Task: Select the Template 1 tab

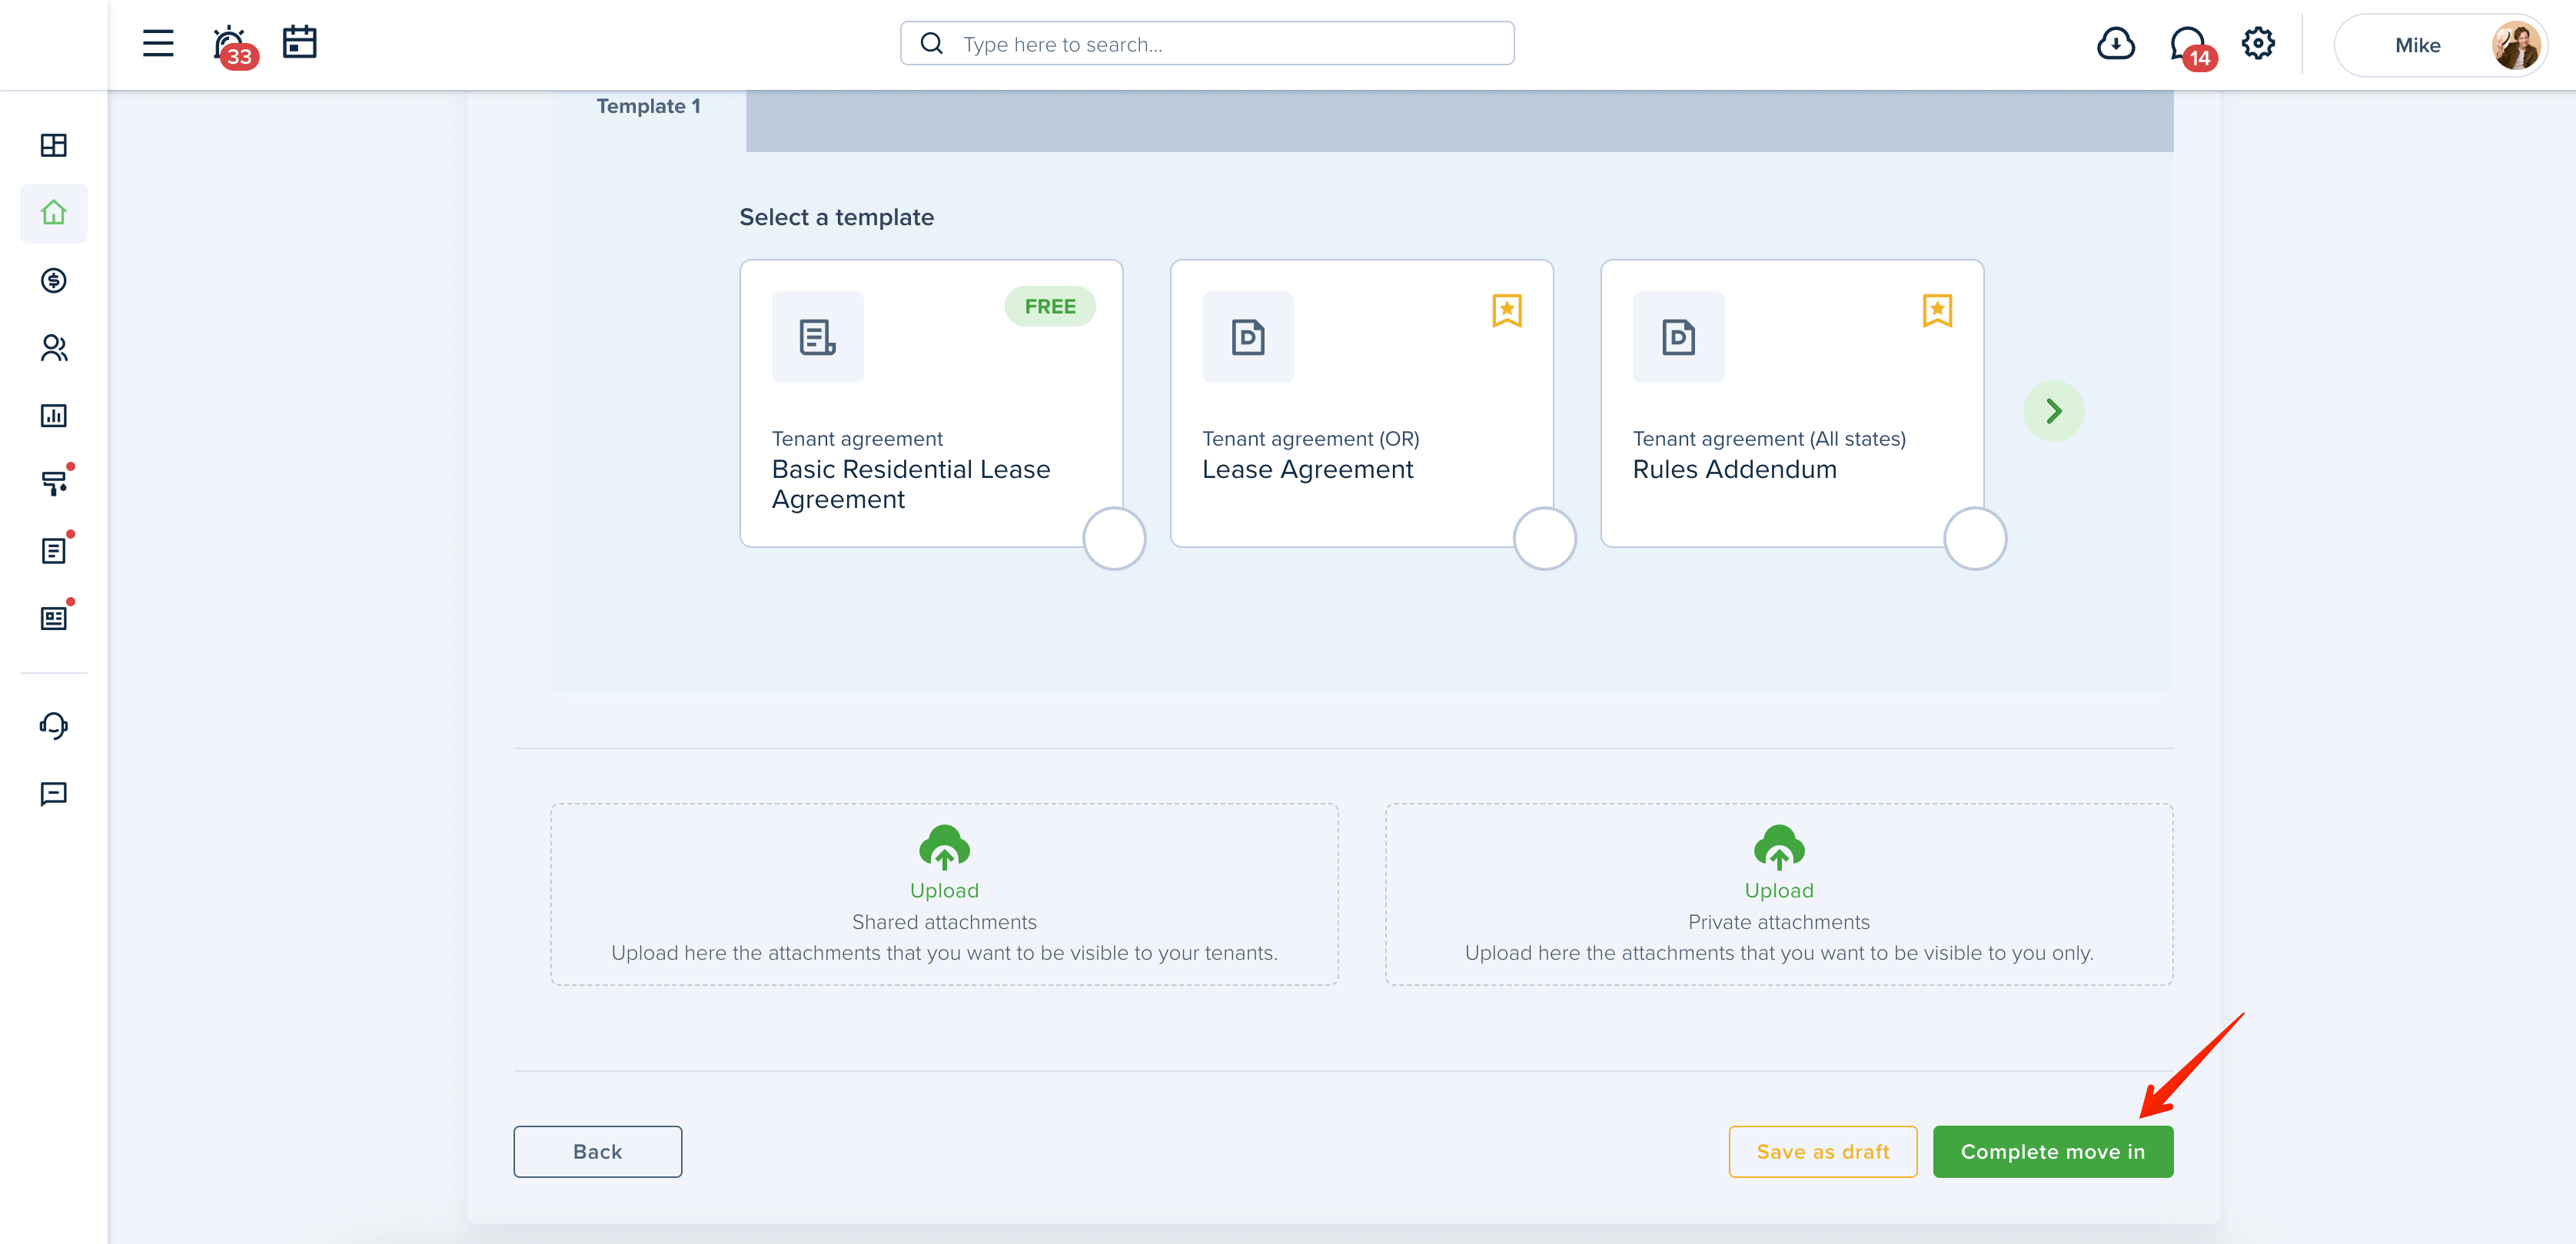Action: click(648, 107)
